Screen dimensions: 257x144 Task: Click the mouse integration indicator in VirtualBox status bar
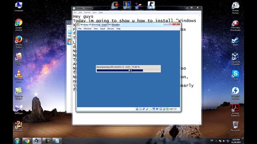(164, 109)
